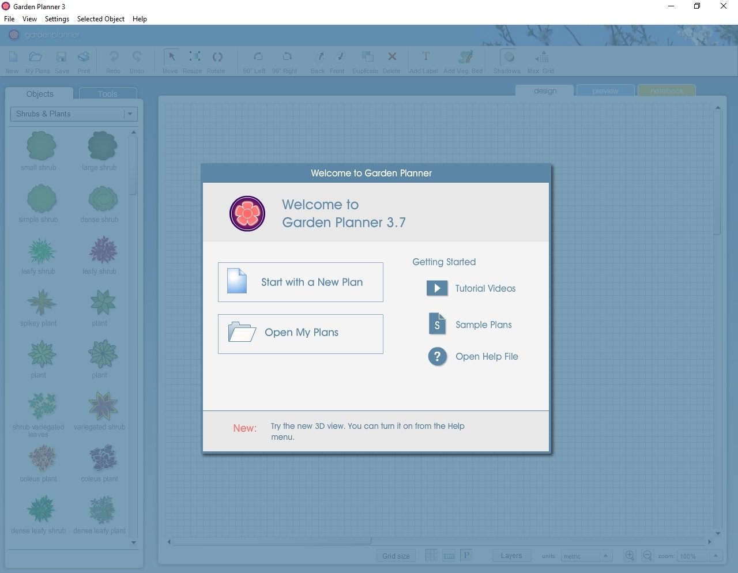Open the zoom 100% dropdown
The image size is (738, 573).
tap(715, 556)
